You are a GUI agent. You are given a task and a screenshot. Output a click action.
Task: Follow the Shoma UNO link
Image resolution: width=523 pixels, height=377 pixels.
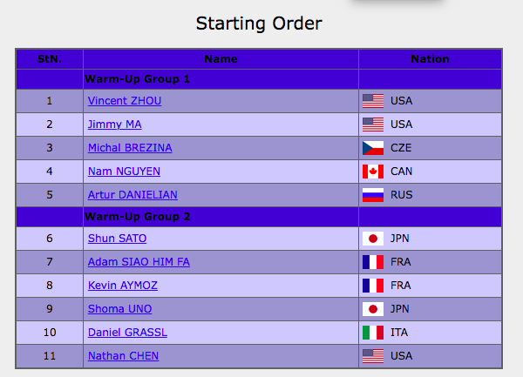pyautogui.click(x=119, y=309)
